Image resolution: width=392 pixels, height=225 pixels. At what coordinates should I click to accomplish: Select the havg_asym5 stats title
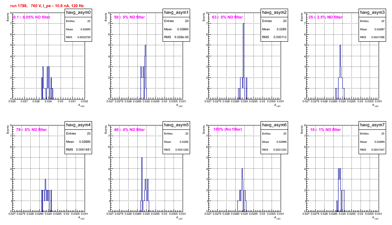[x=176, y=125]
